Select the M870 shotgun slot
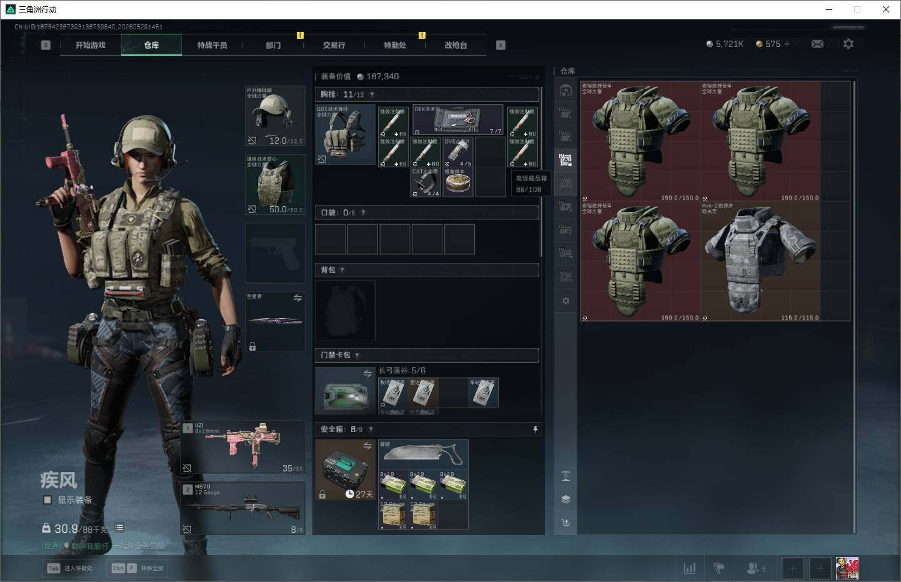Screen dimensions: 901x582 coord(243,508)
